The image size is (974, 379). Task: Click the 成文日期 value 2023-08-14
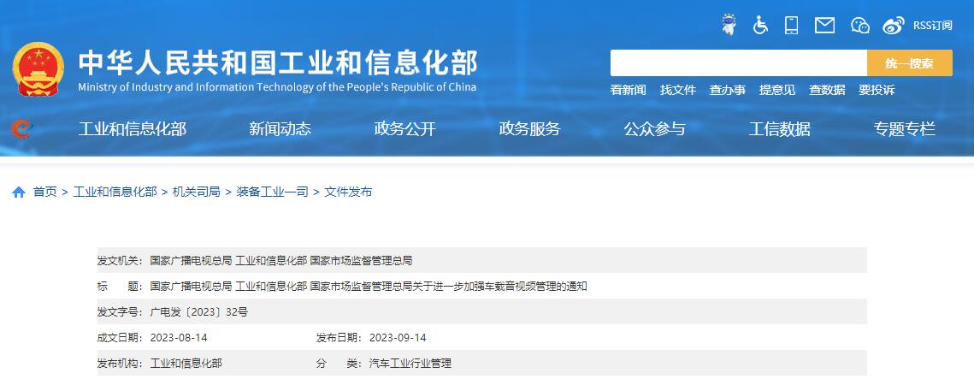179,338
